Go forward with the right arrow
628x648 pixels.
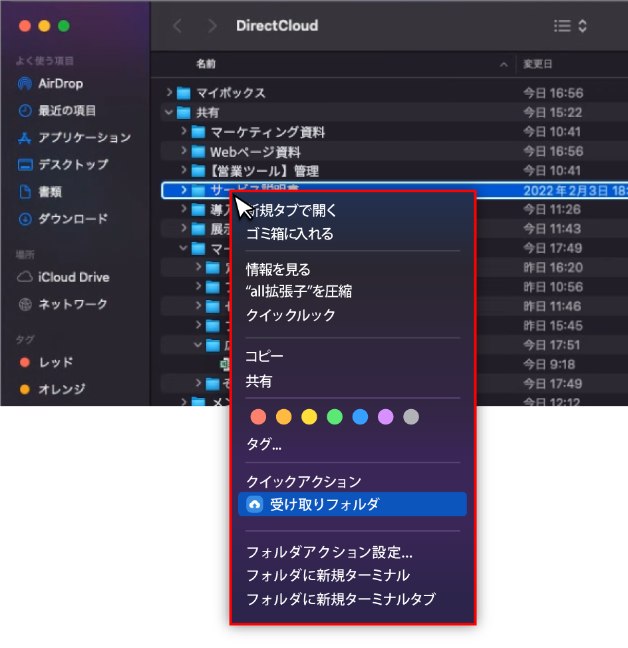(212, 26)
